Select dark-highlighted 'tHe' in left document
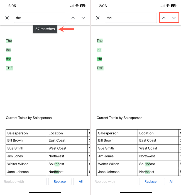Screen dimensions: 181x195 point(8,59)
